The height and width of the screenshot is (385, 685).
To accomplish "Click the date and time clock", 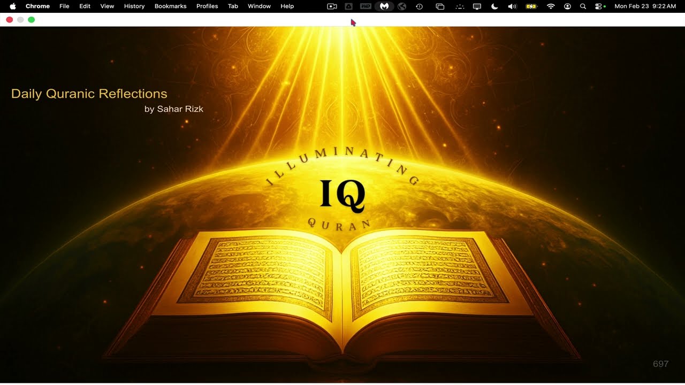I will [645, 6].
